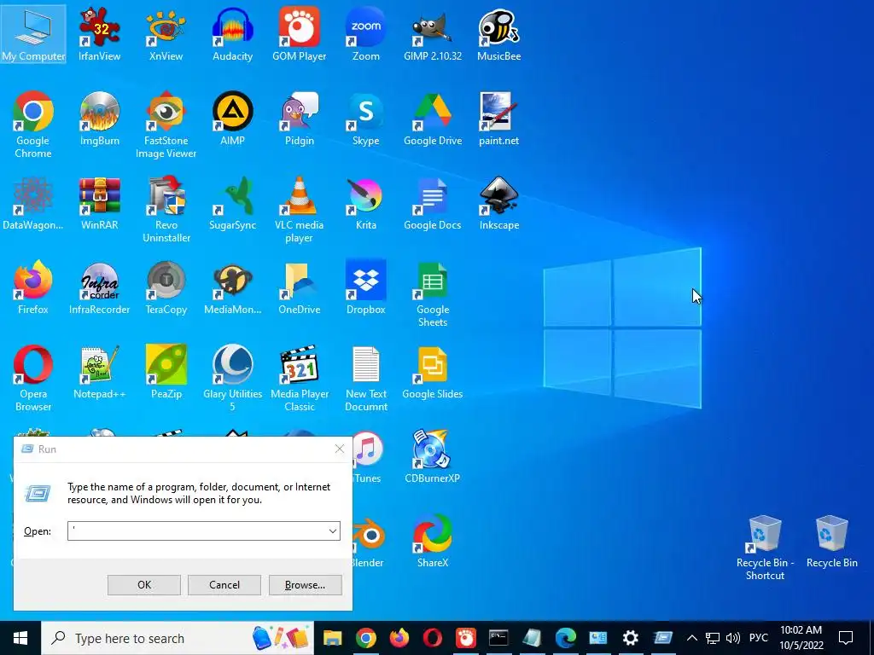This screenshot has width=874, height=655.
Task: Select the PeaZip desktop icon
Action: (166, 372)
